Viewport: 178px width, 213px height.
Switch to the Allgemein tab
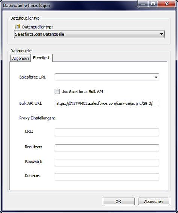tap(21, 59)
